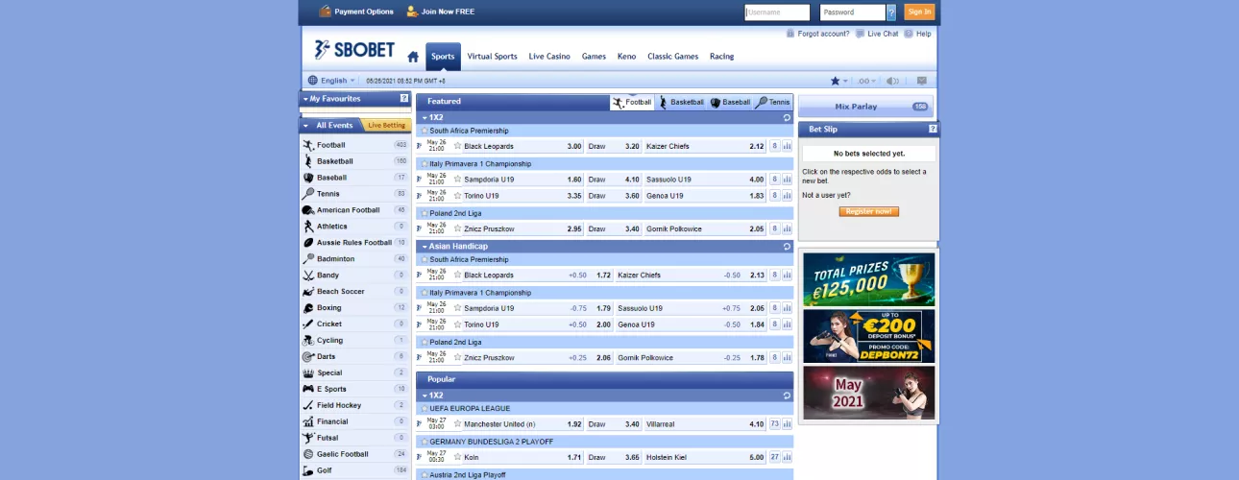Open the €125,000 total prizes banner
This screenshot has width=1239, height=480.
[868, 279]
